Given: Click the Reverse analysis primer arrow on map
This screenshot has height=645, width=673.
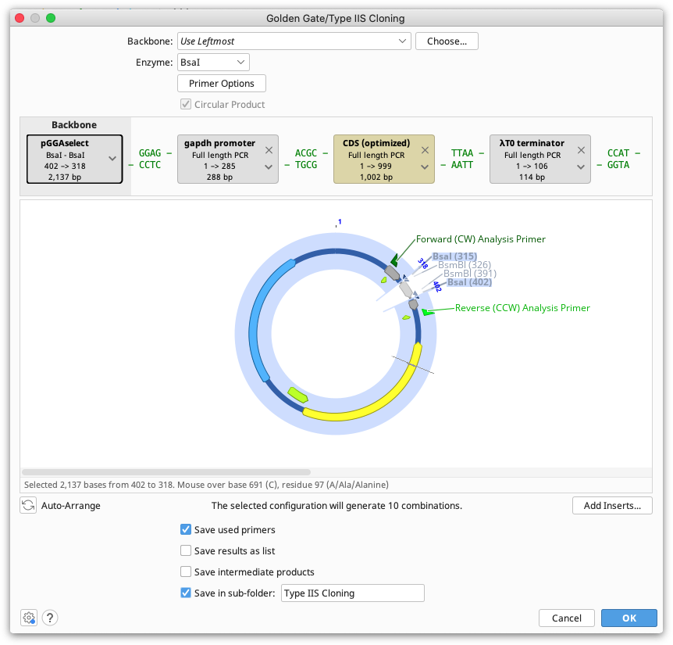Looking at the screenshot, I should click(x=428, y=312).
